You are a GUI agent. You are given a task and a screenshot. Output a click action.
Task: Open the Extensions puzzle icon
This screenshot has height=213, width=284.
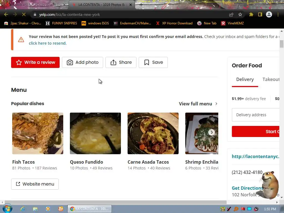point(251,14)
